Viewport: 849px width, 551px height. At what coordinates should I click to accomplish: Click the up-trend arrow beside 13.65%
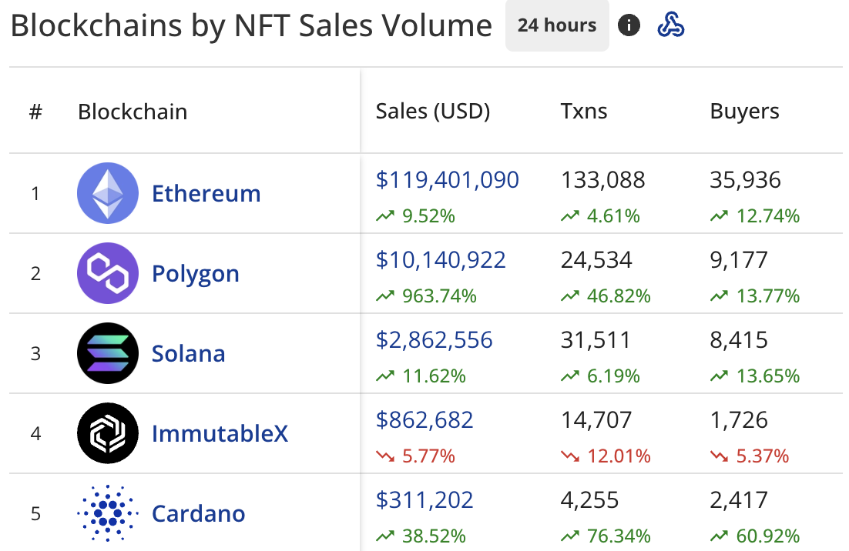click(719, 376)
